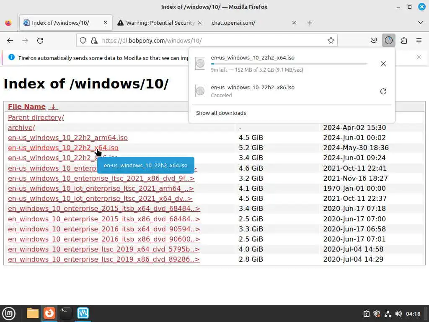Download enterprise_2015_ltsb_x64_dvd link
The height and width of the screenshot is (322, 429).
(x=104, y=209)
